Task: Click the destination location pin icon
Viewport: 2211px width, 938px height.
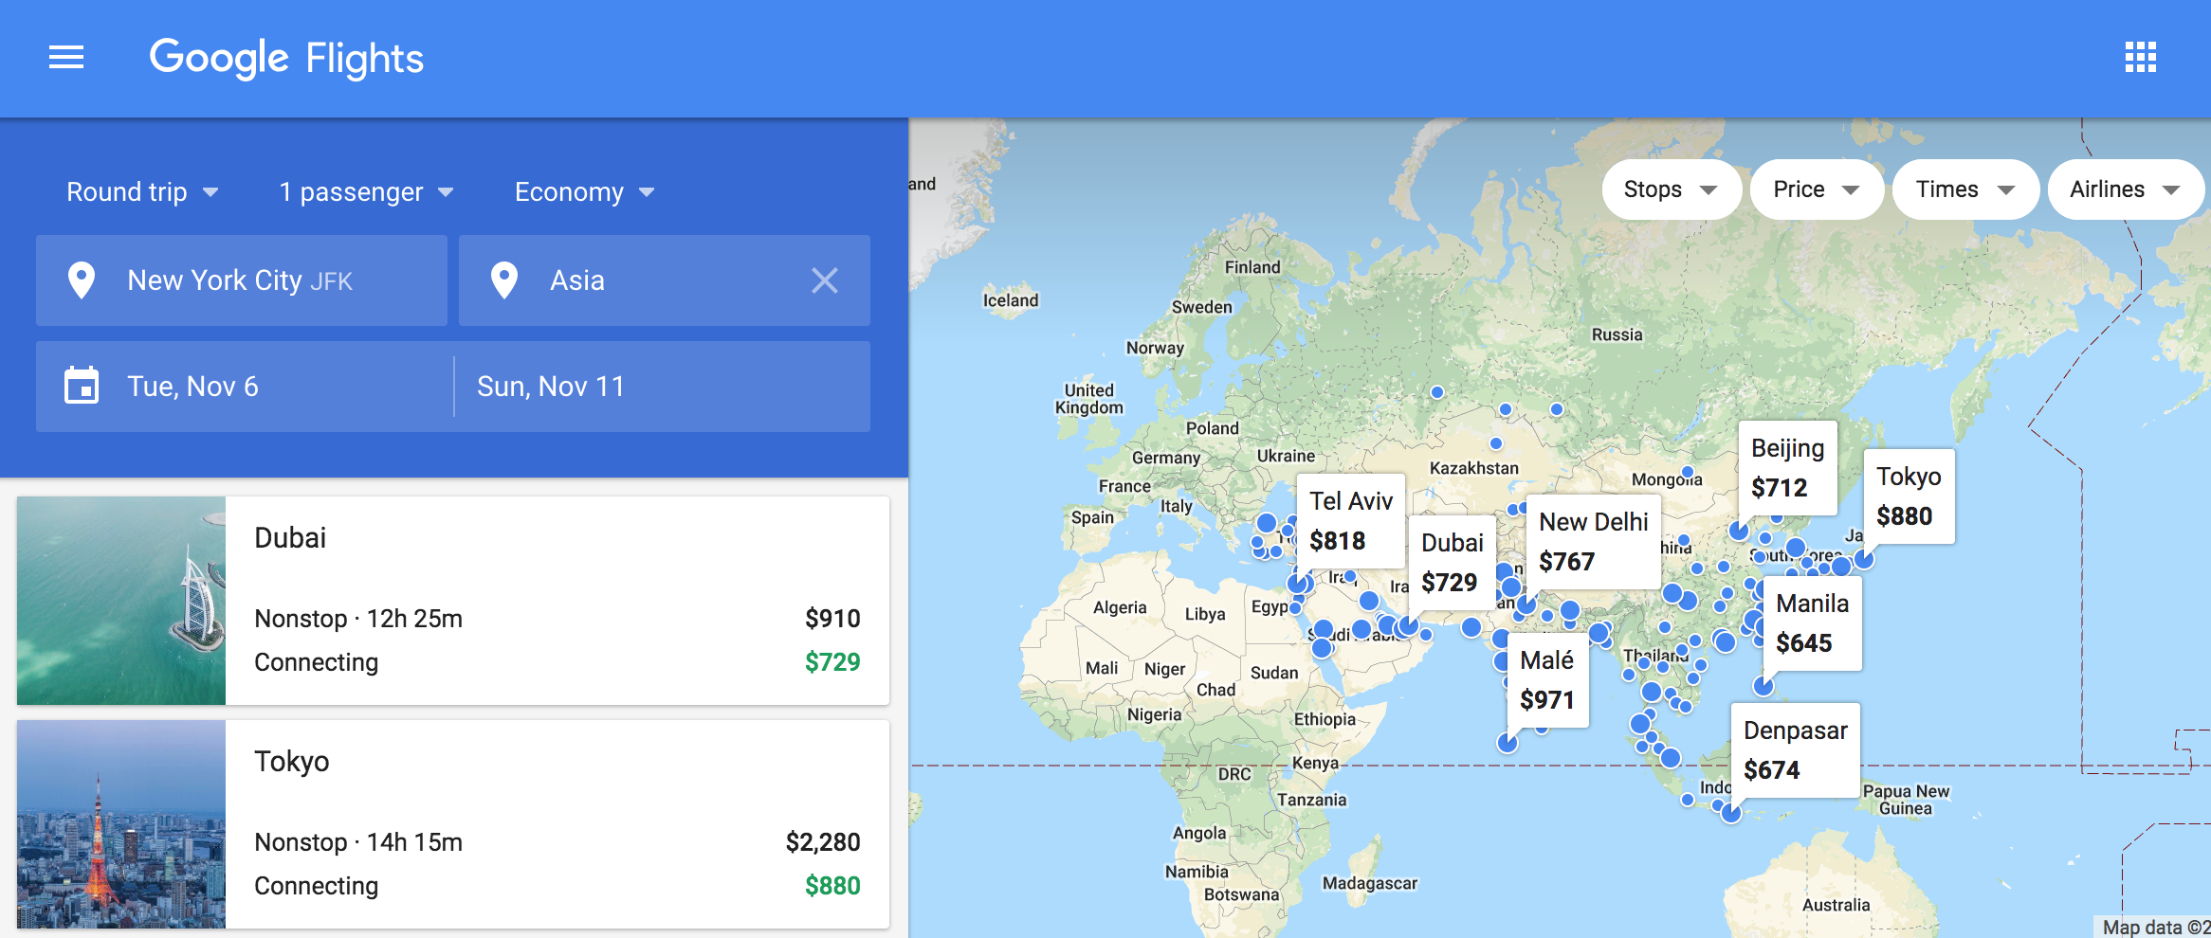Action: [504, 280]
